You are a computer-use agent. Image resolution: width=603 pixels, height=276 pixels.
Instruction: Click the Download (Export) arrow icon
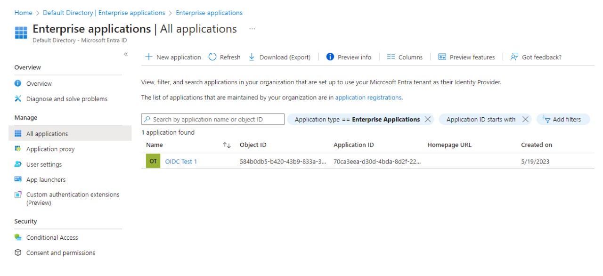[252, 57]
